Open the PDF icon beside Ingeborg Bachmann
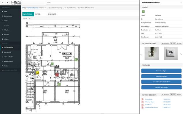The width and height of the screenshot is (183, 114). pyautogui.click(x=142, y=107)
